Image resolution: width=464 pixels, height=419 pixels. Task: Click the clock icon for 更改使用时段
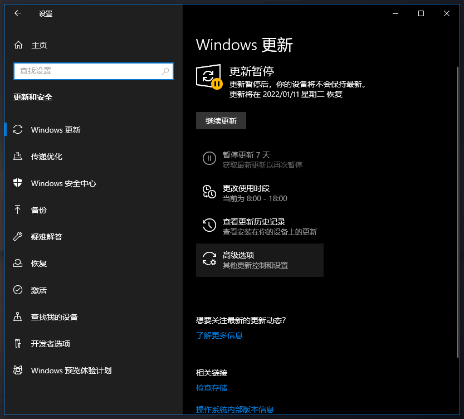point(209,192)
